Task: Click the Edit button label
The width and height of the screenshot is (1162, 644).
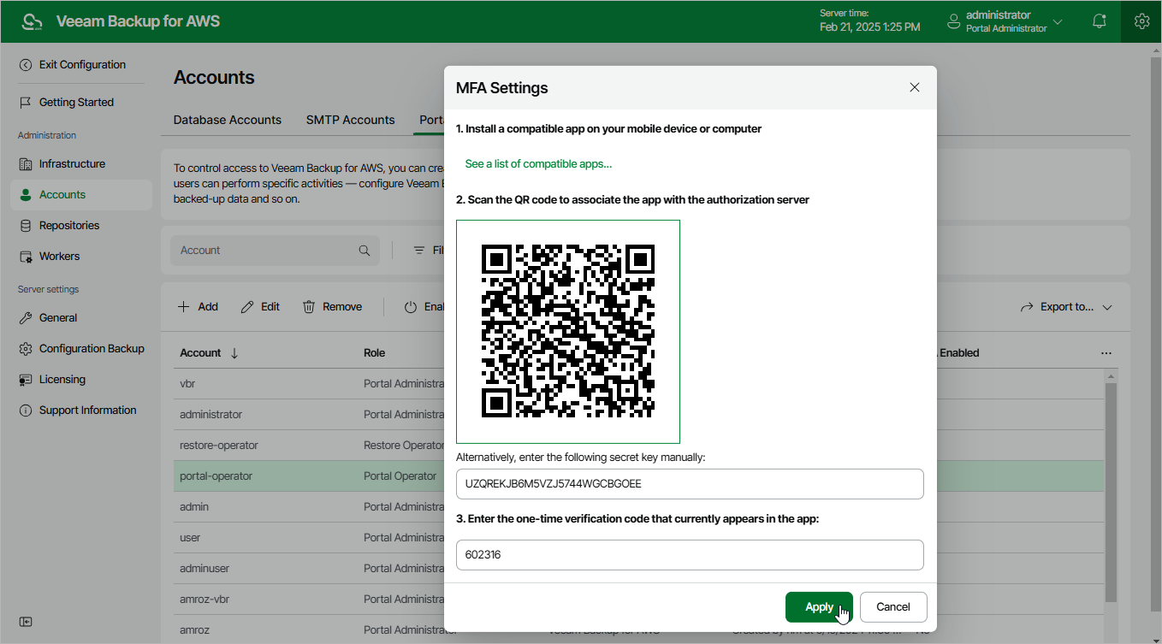Action: click(x=270, y=307)
